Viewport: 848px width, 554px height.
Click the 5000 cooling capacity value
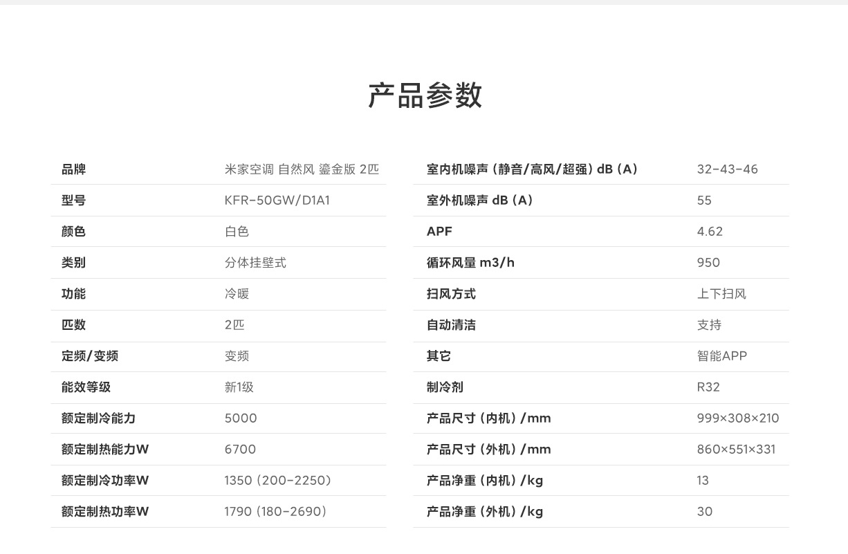click(x=241, y=418)
